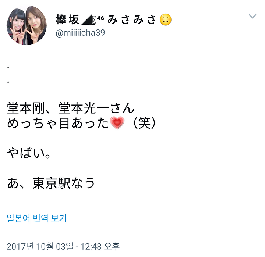Open the @miiiiicha39 handle link

pyautogui.click(x=80, y=33)
